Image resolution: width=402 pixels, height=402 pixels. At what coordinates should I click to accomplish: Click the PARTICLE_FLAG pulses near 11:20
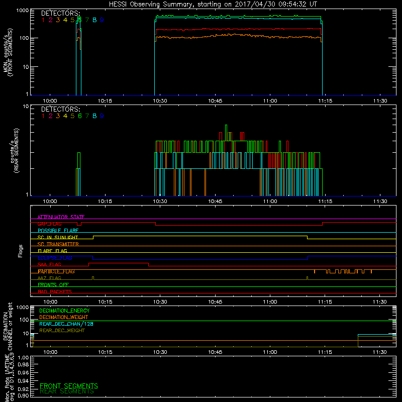343,271
